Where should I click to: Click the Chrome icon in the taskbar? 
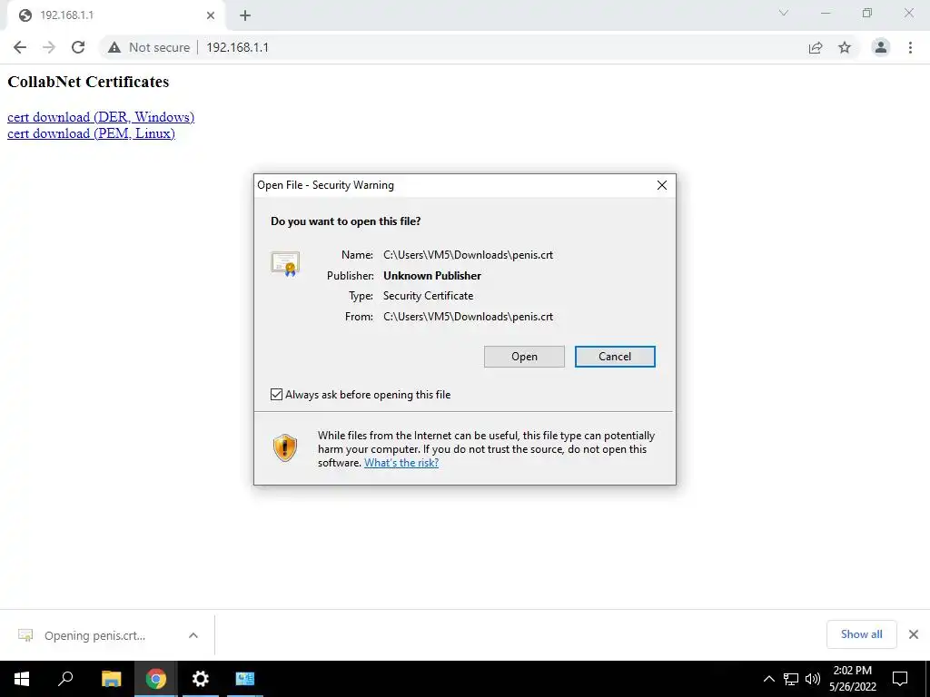[156, 679]
